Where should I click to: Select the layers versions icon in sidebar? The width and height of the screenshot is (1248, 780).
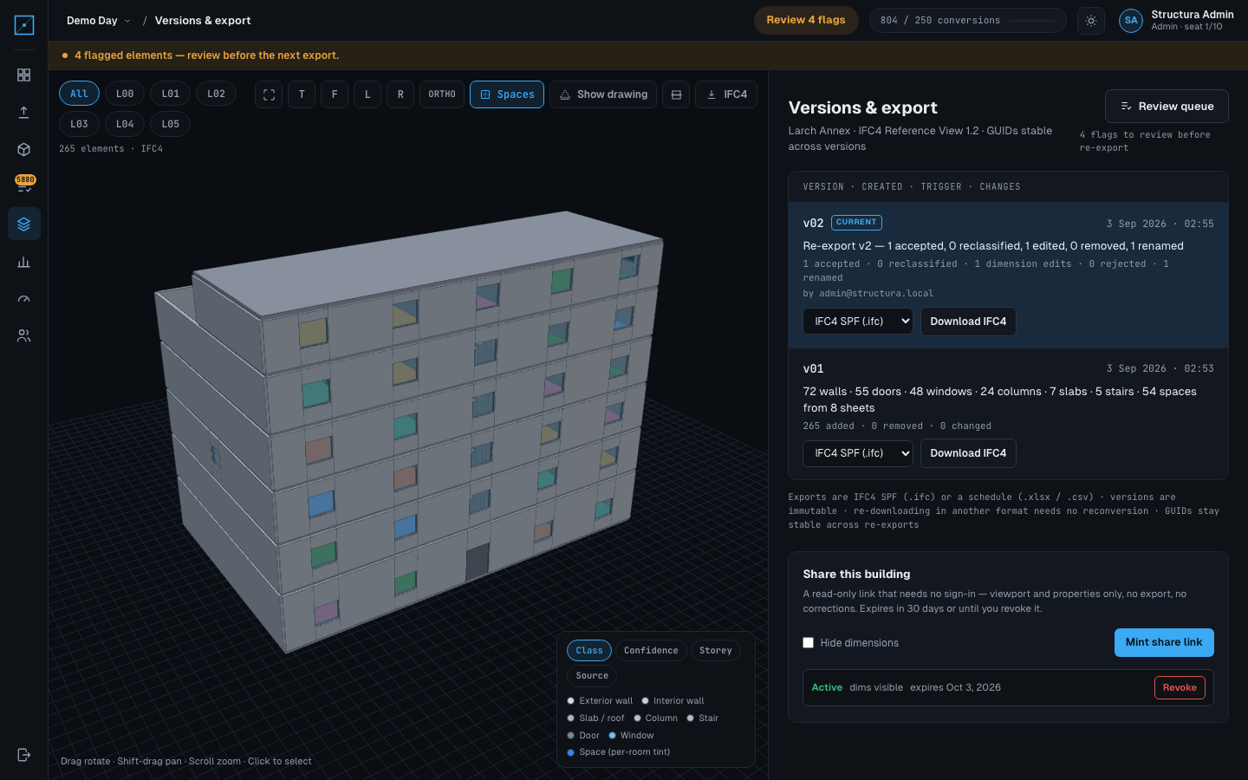click(x=24, y=224)
